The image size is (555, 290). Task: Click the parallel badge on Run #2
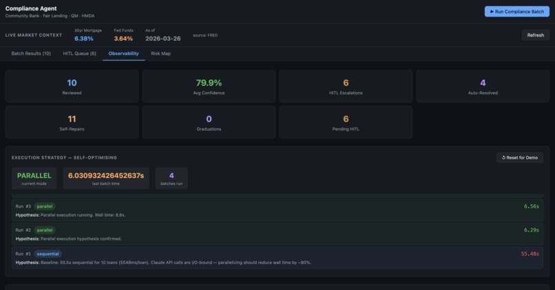coord(45,230)
